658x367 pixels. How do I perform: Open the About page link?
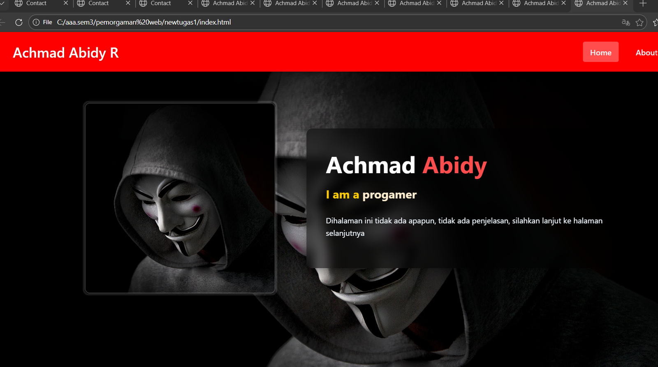pos(646,52)
